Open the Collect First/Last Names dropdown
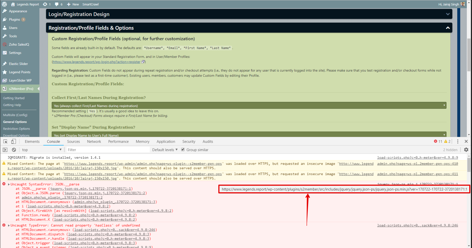472x248 pixels. [249, 105]
